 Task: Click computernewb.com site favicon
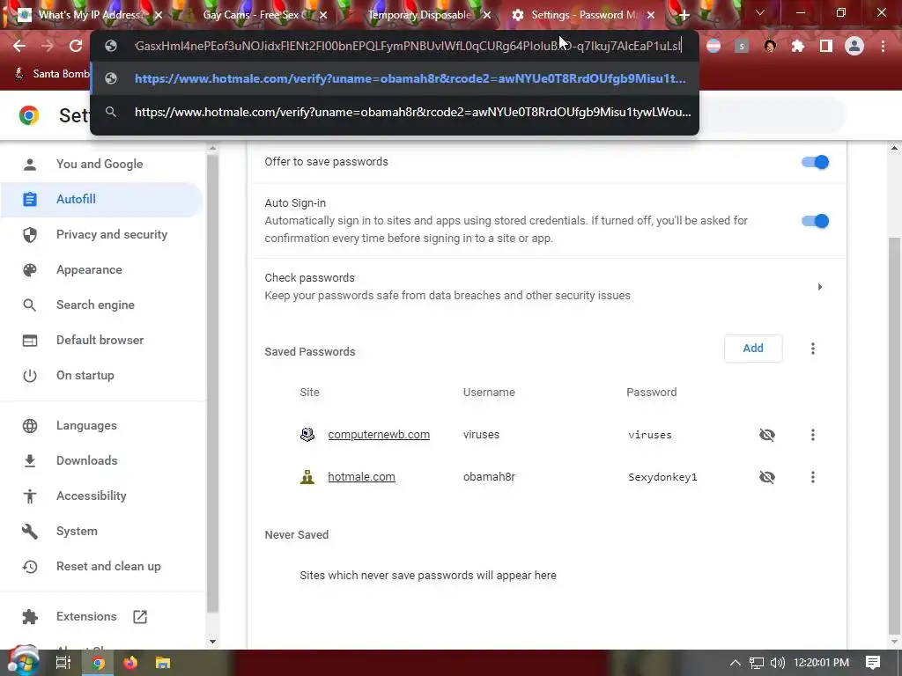[x=307, y=435]
